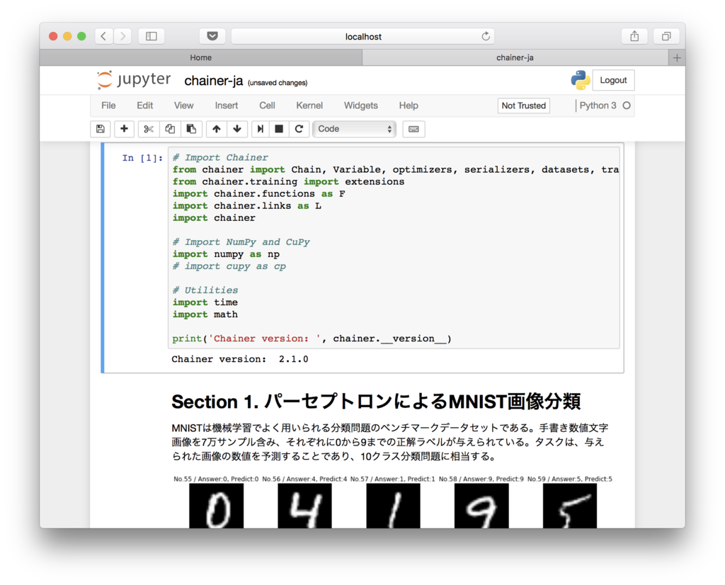Click the localhost address bar

(363, 35)
